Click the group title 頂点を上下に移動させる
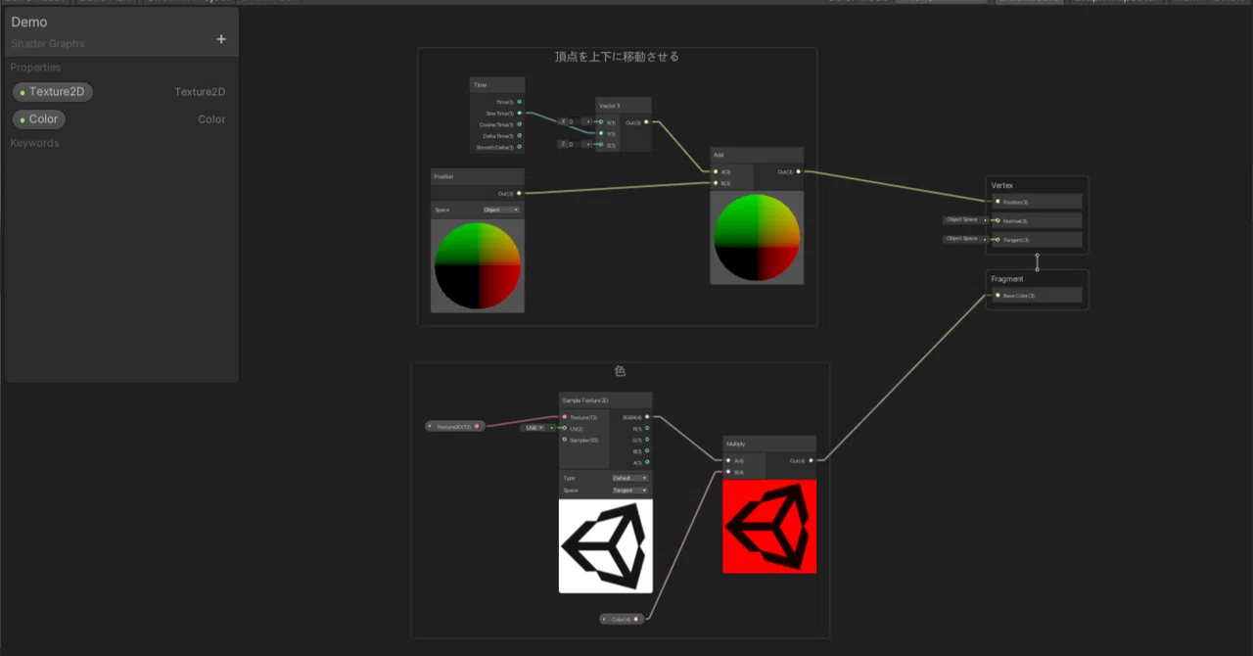This screenshot has width=1253, height=656. click(617, 57)
